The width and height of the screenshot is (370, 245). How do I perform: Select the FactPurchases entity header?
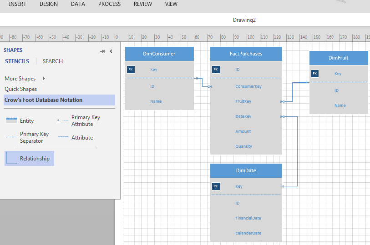246,54
